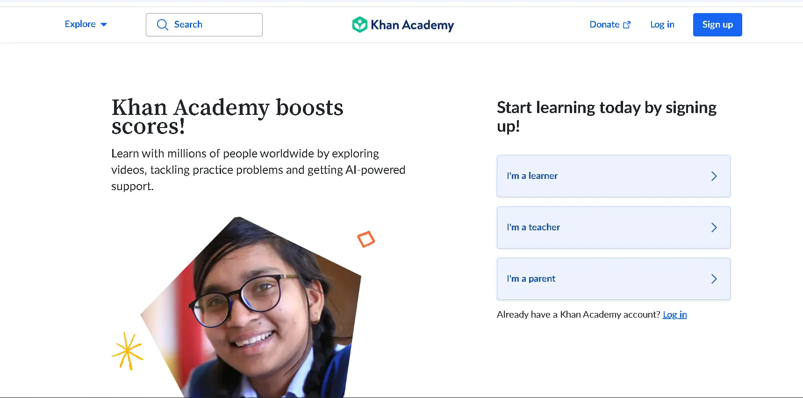Follow the Donate link
Viewport: 803px width, 398px height.
point(604,25)
